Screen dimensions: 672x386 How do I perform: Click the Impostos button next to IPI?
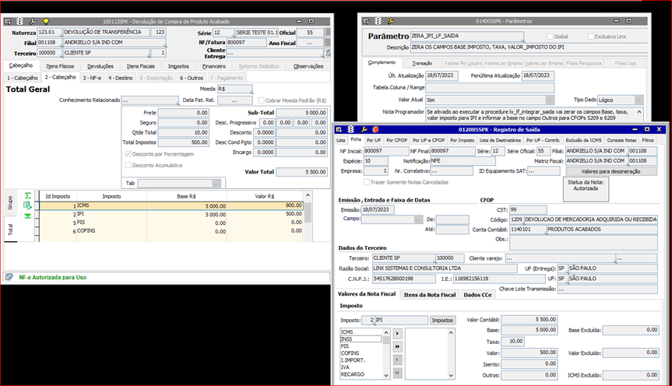click(x=443, y=320)
